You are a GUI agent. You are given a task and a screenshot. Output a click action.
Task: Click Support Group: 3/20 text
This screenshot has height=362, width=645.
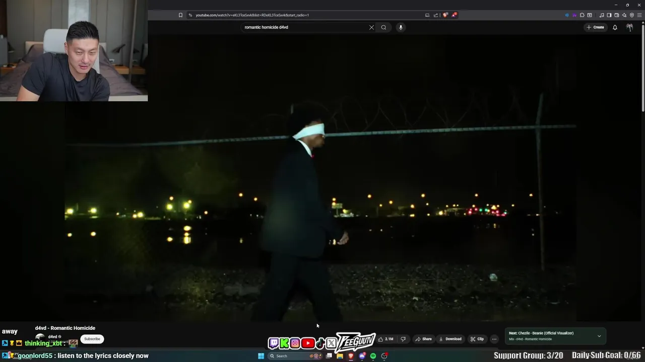[x=529, y=356]
